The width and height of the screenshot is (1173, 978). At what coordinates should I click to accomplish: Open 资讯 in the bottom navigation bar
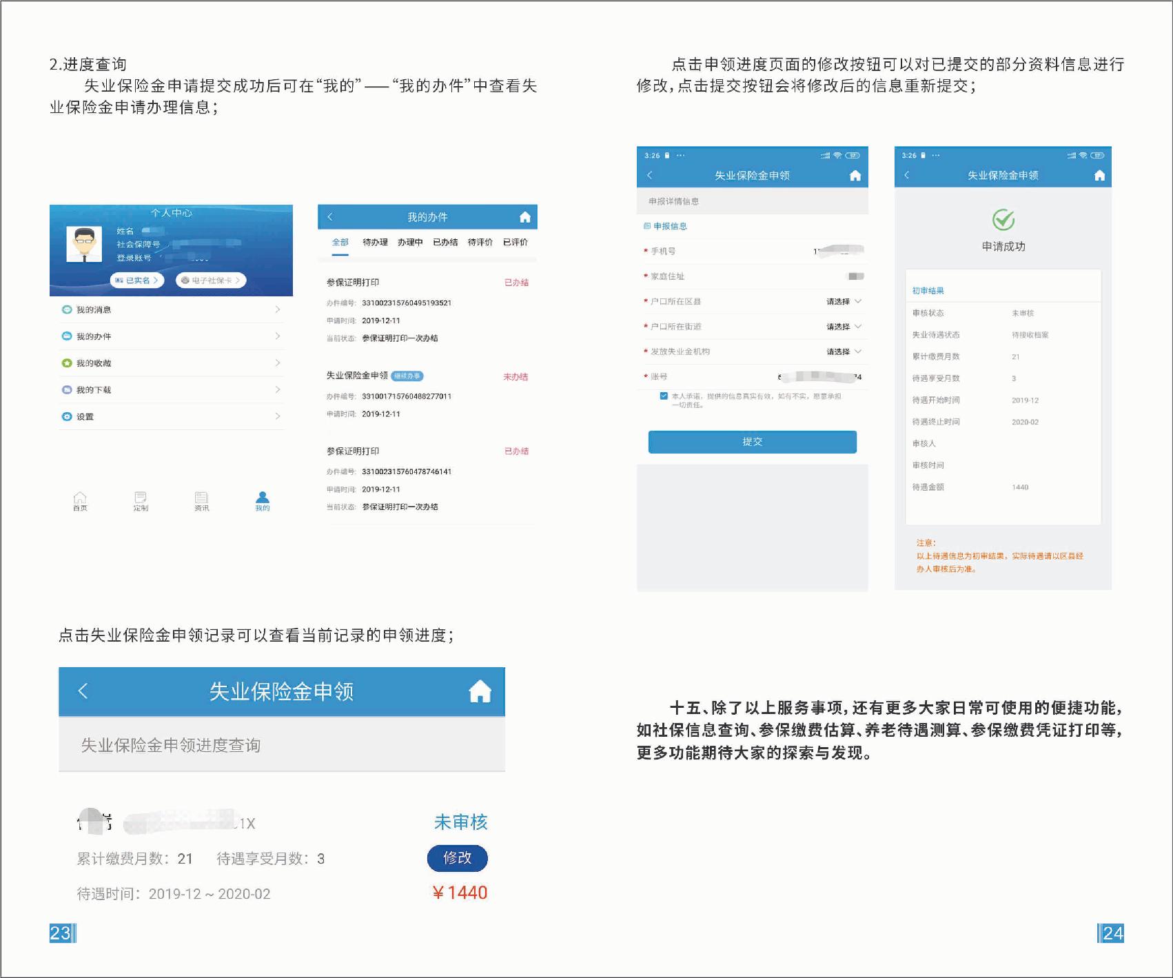click(201, 501)
